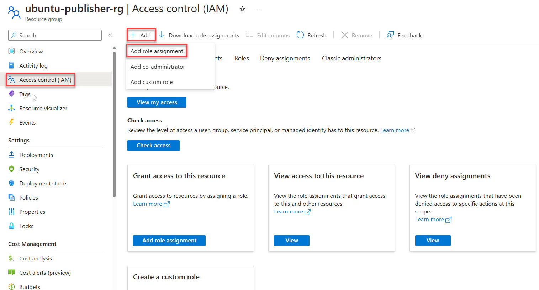Click the Download role assignments icon
539x290 pixels.
162,35
